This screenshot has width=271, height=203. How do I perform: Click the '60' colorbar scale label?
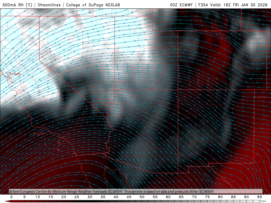(x=168, y=197)
